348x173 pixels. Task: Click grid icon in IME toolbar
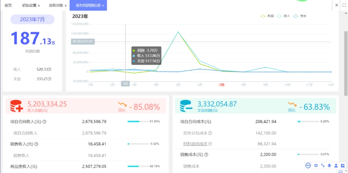[x=343, y=166]
